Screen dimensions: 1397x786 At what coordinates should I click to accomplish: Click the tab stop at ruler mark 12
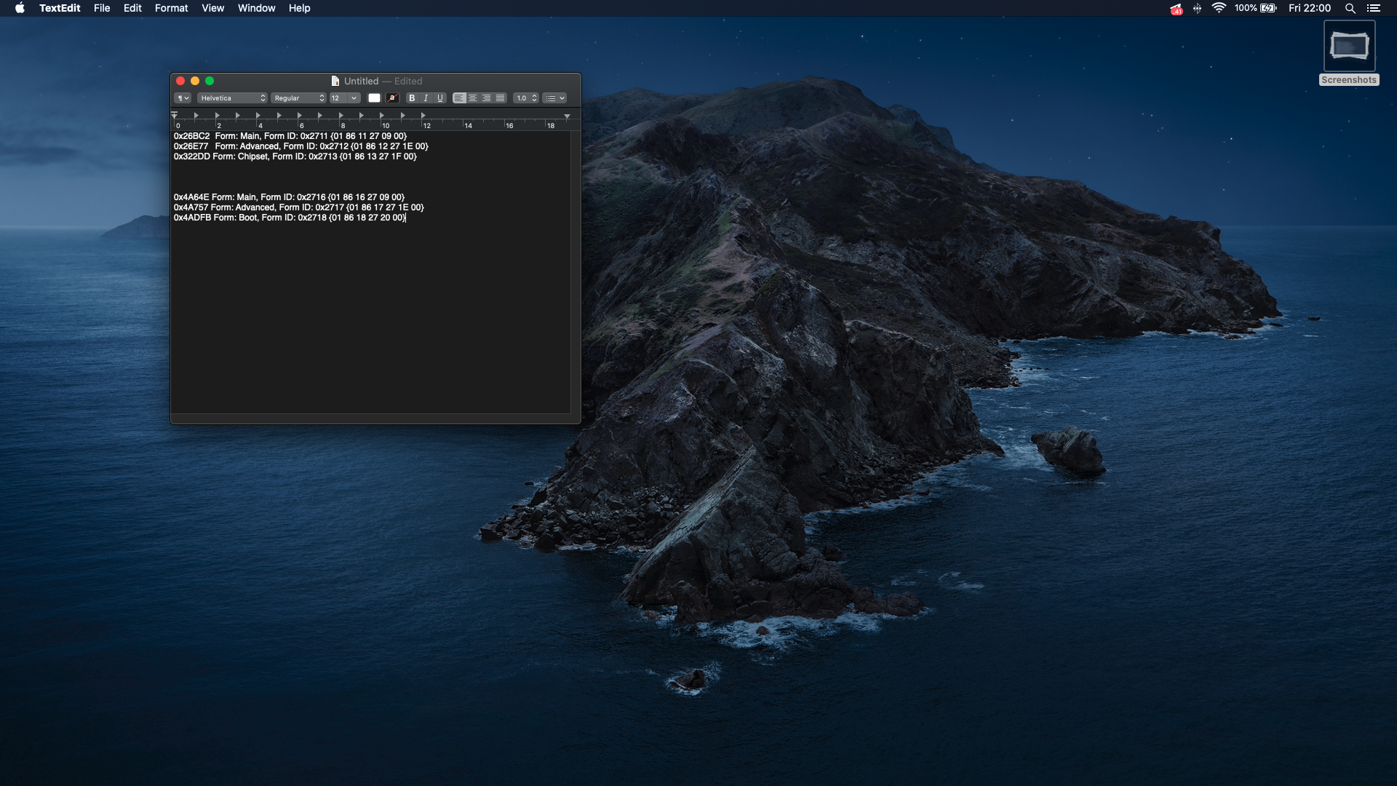[x=423, y=116]
